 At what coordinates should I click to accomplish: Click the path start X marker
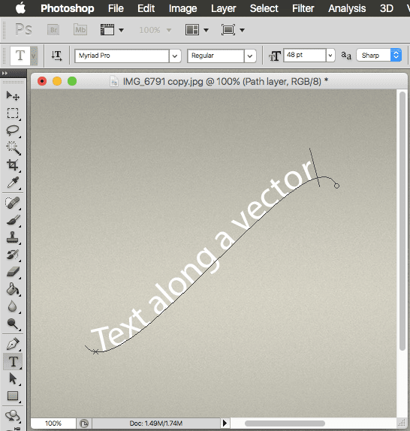95,351
